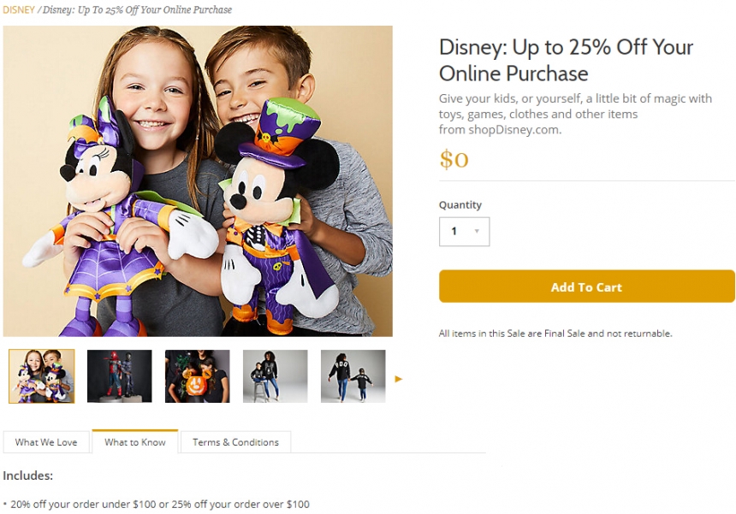Screen dimensions: 736x514
Task: Click the $0 price label
Action: pyautogui.click(x=454, y=159)
